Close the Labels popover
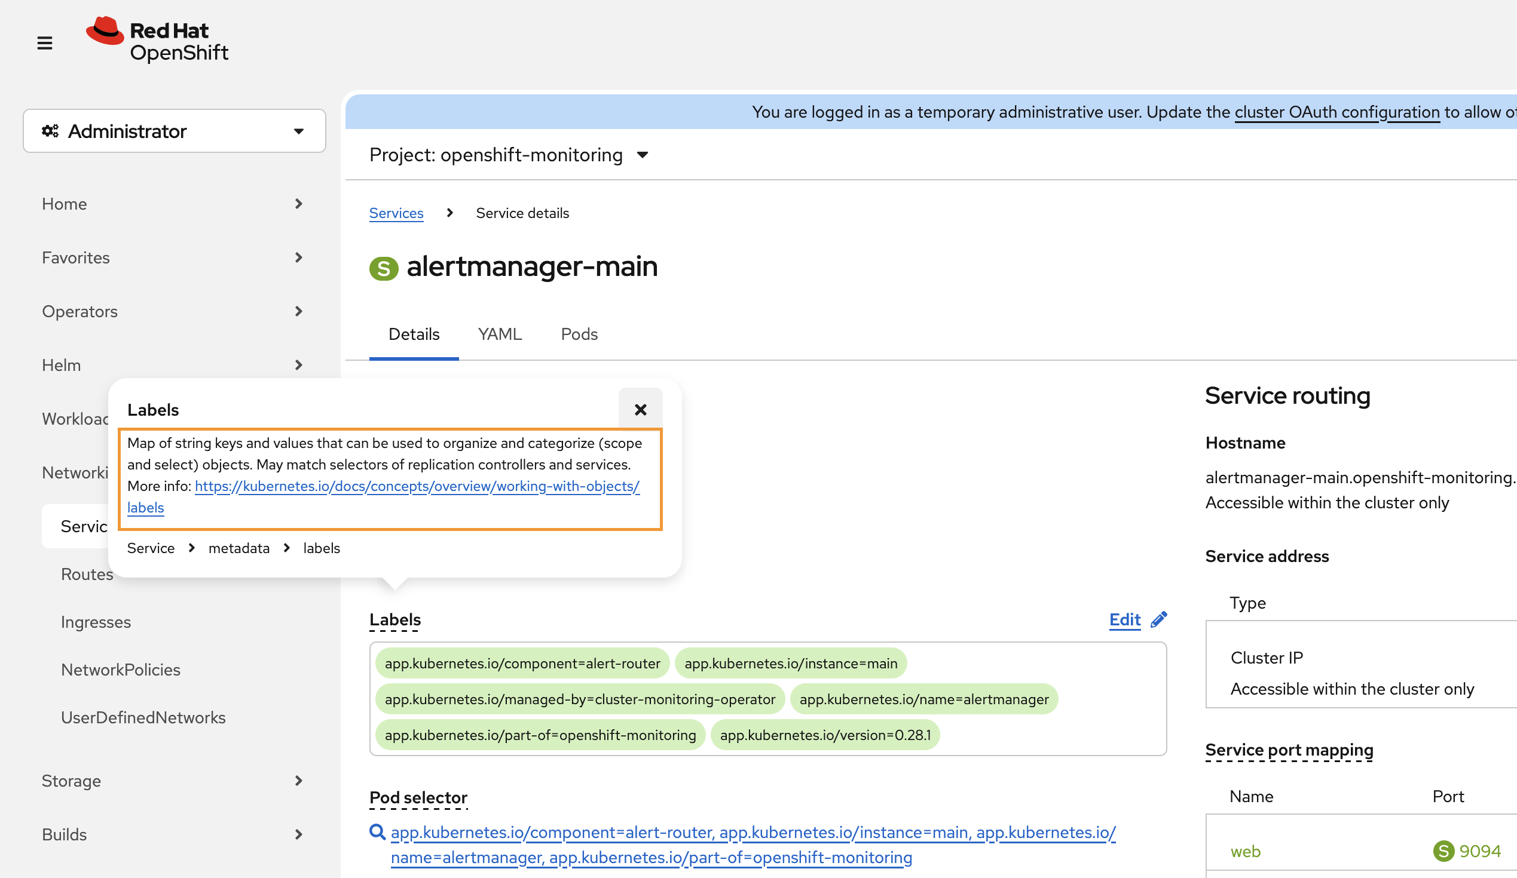 [640, 410]
